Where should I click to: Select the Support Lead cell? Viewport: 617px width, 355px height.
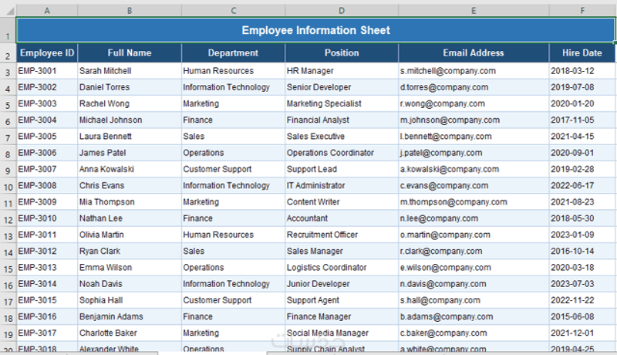pos(342,169)
